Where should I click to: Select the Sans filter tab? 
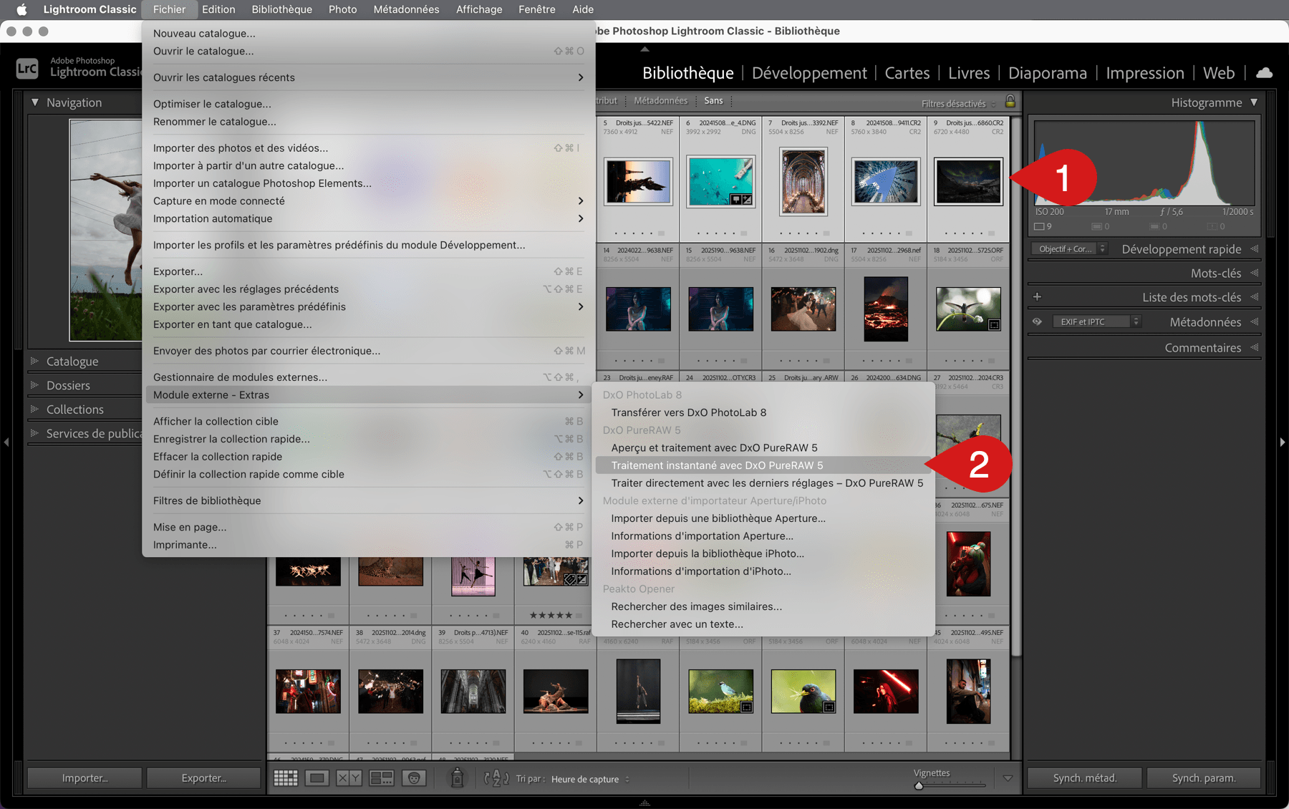713,101
